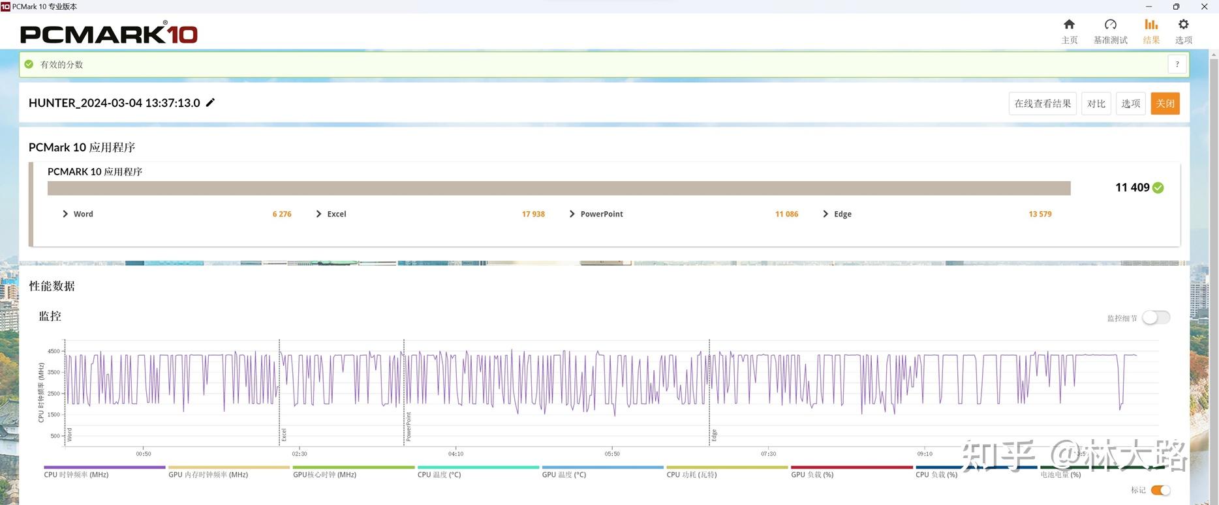This screenshot has height=505, width=1219.
Task: Select the GPU 负载 (%) legend swatch
Action: coord(852,467)
